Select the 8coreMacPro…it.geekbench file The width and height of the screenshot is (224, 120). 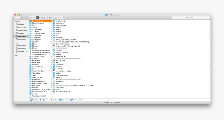tap(41, 50)
